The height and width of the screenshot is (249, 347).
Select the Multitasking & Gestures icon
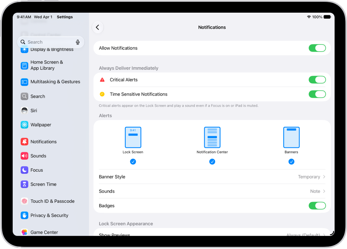point(24,82)
